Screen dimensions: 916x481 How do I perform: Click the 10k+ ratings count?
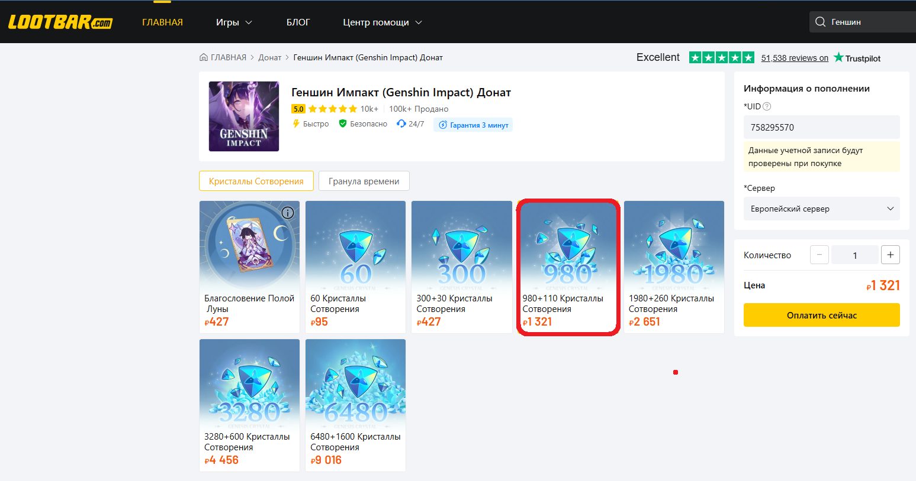pyautogui.click(x=369, y=109)
